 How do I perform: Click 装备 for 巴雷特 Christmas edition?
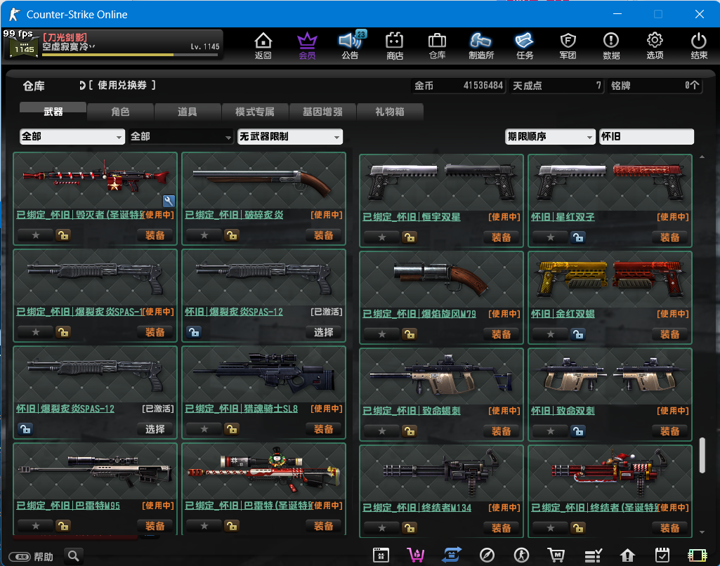[324, 526]
